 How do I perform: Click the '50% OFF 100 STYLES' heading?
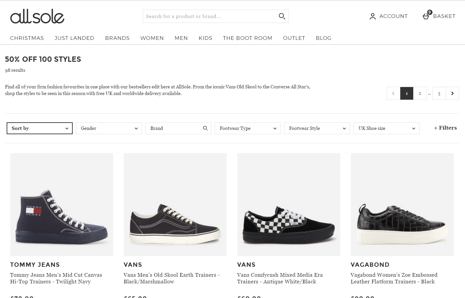(x=43, y=59)
